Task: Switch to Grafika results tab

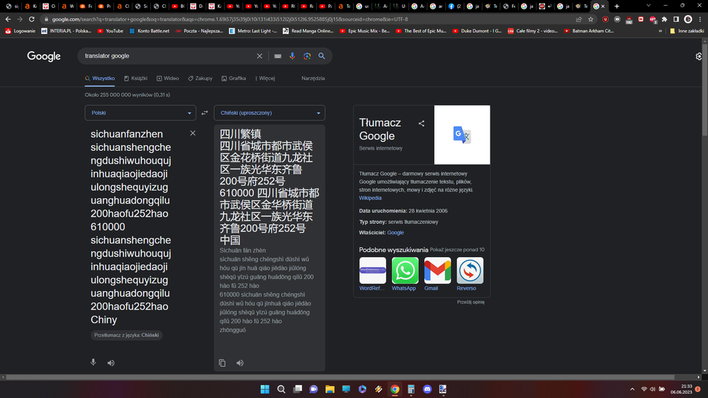Action: 233,79
